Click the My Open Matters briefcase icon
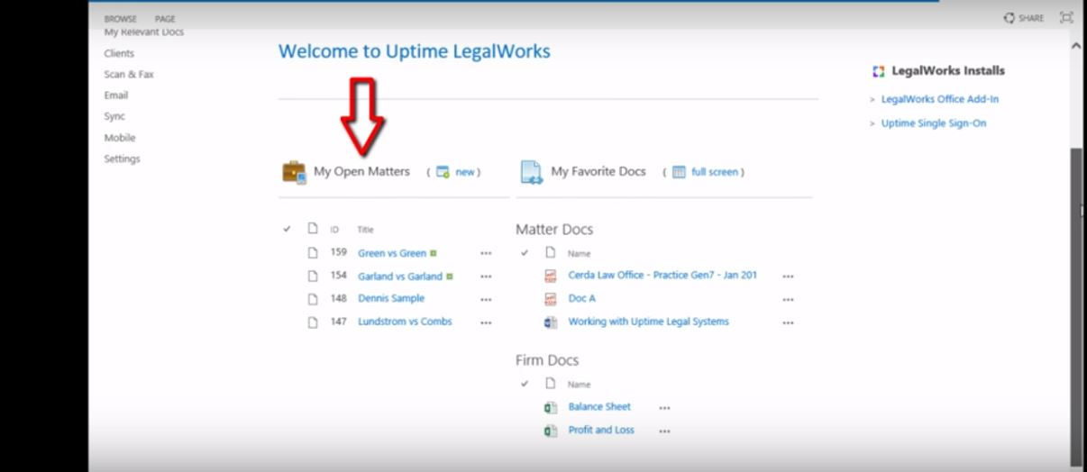The width and height of the screenshot is (1087, 472). (x=294, y=172)
